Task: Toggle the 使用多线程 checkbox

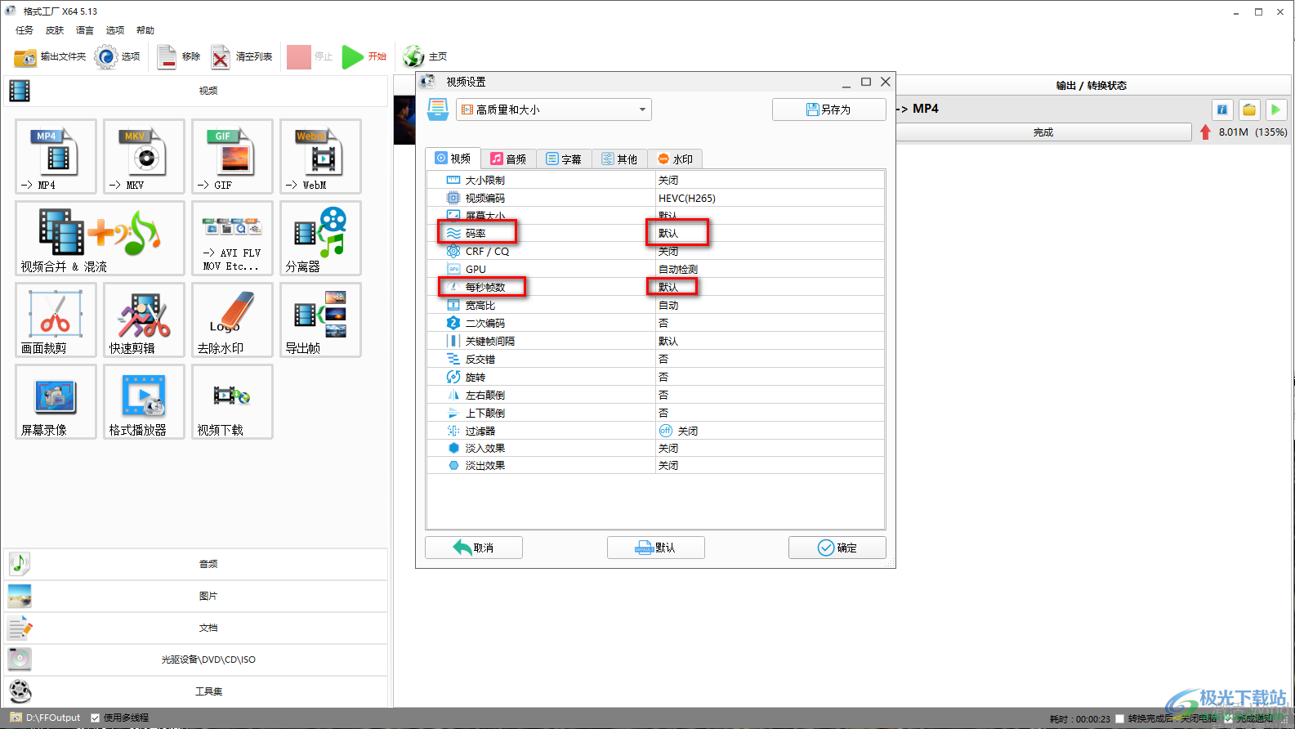Action: coord(96,718)
